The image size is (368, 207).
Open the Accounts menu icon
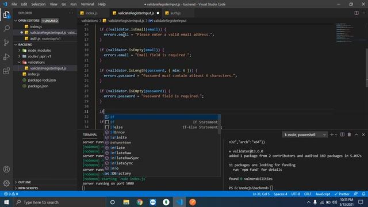6,169
